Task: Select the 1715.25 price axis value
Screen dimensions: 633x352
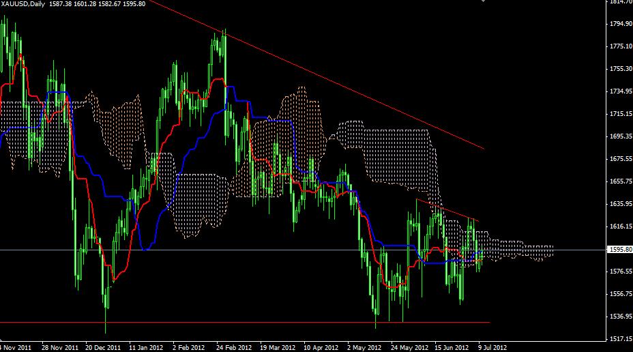Action: pyautogui.click(x=621, y=114)
